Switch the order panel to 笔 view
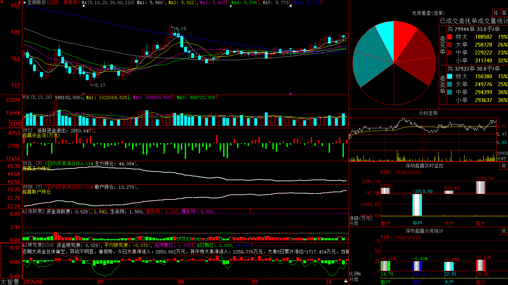Screen dimensions: 508x285 (x=504, y=13)
